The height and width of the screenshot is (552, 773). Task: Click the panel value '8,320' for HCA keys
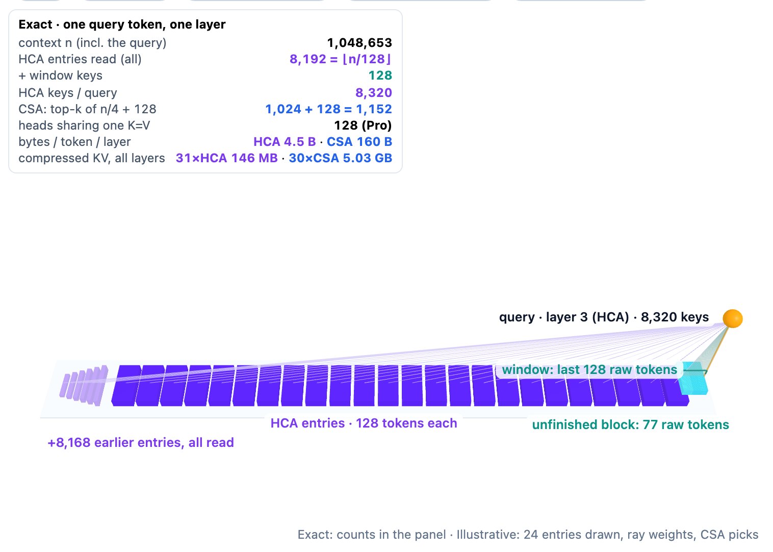tap(374, 93)
